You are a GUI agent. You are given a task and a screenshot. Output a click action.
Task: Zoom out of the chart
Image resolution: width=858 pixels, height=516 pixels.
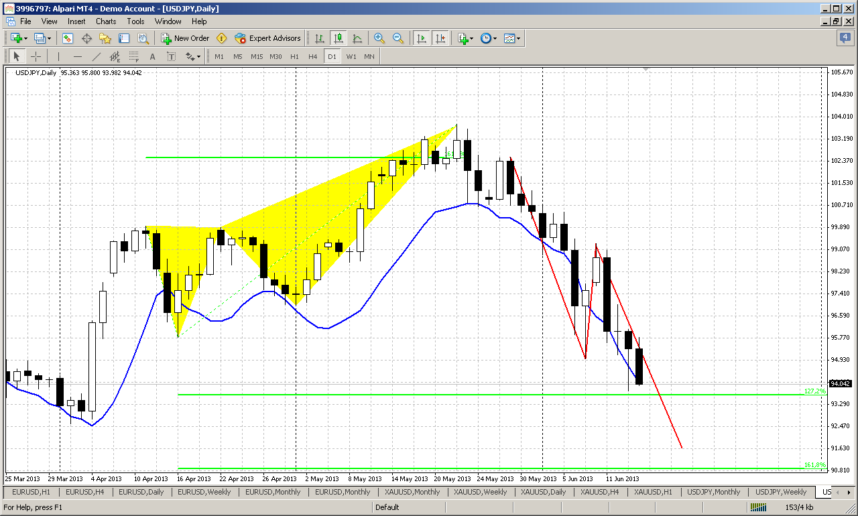[x=398, y=38]
